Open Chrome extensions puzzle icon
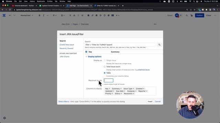220x123 pixels. (206, 10)
